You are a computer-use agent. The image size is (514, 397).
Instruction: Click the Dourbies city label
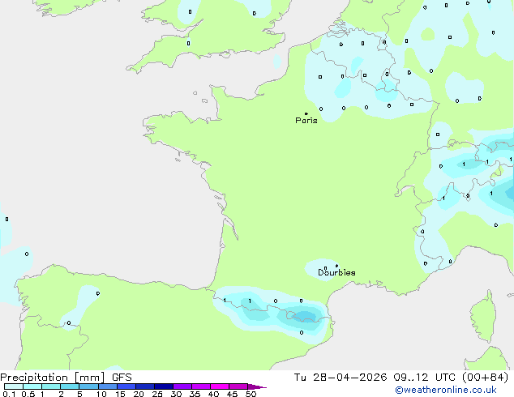[x=336, y=272]
